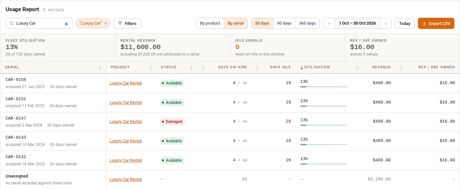Select serial CAR-0143
This screenshot has height=189, width=460.
(x=16, y=137)
